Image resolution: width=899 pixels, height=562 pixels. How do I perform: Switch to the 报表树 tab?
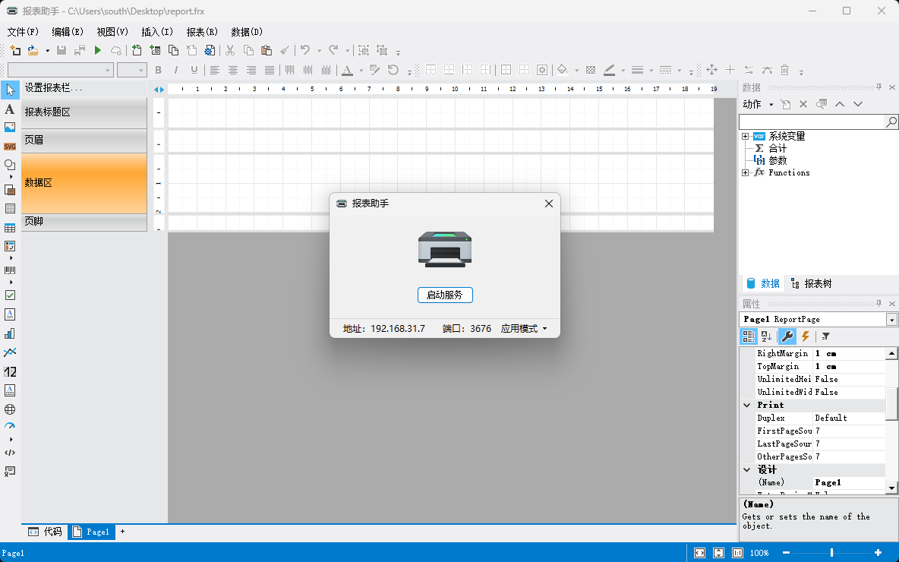pos(811,283)
